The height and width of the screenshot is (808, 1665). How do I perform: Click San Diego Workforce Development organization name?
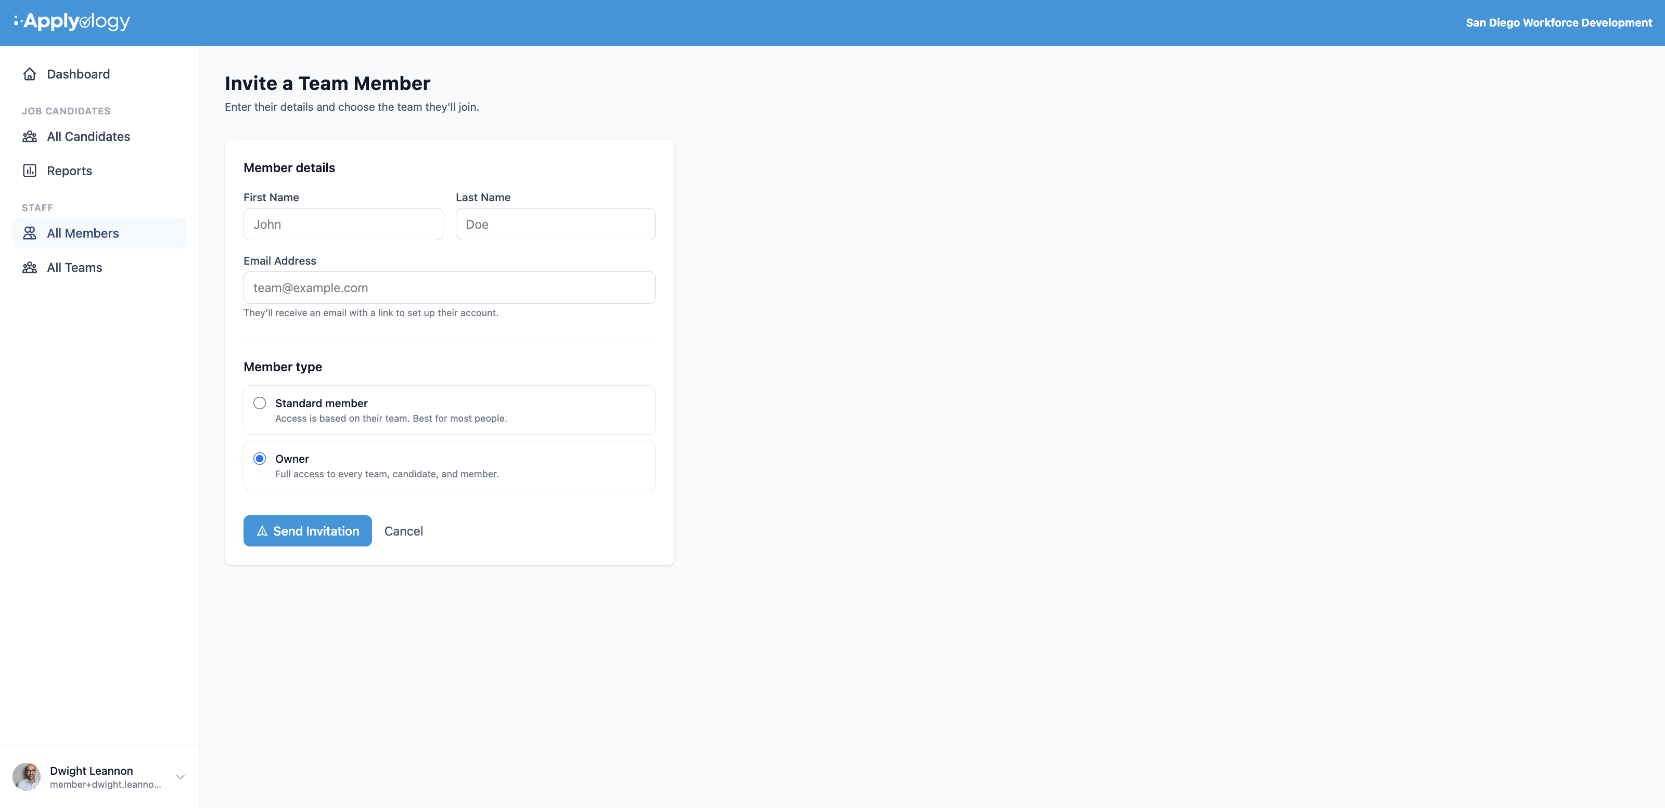[x=1558, y=22]
